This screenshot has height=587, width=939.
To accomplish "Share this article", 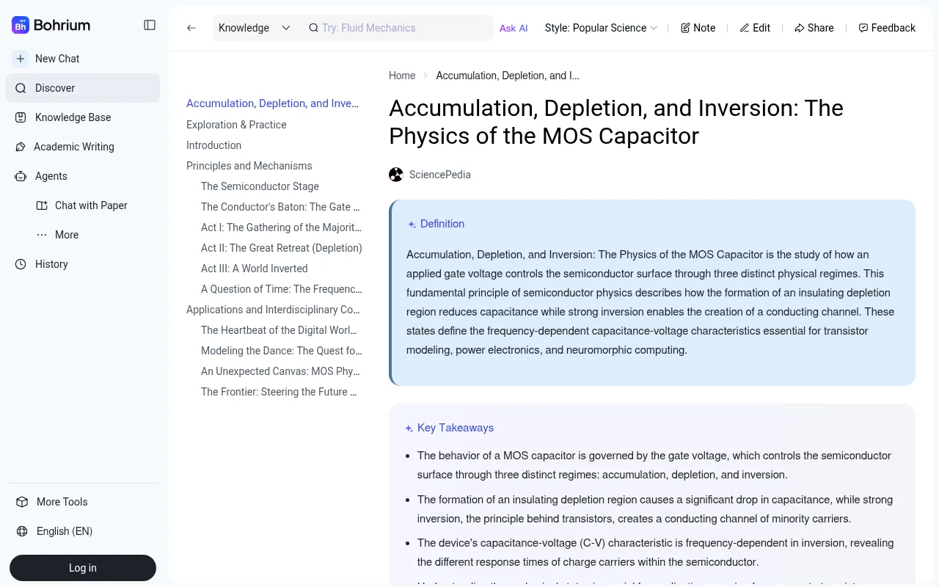I will point(814,28).
